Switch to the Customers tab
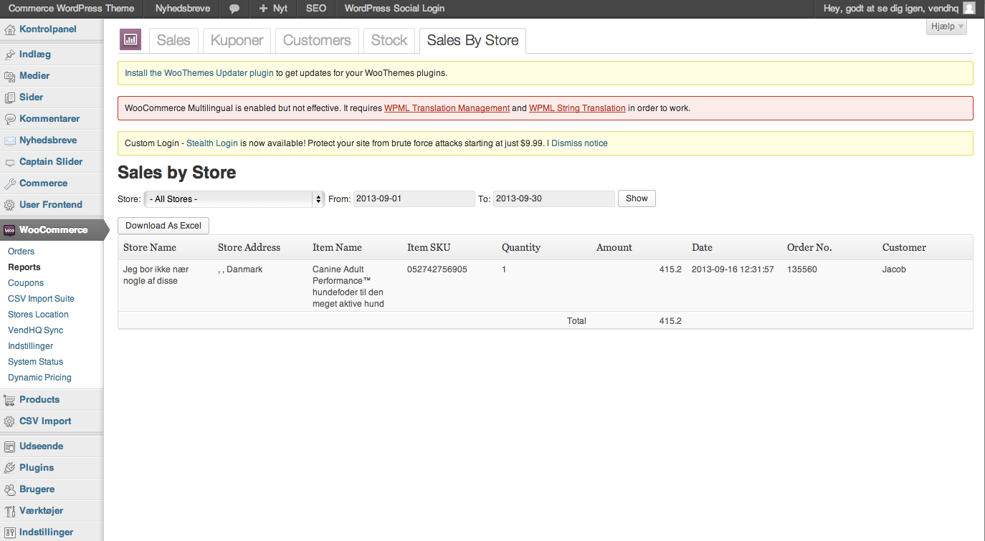Image resolution: width=985 pixels, height=541 pixels. coord(317,41)
